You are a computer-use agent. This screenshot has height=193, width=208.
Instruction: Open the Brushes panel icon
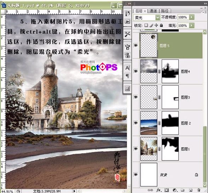tap(127, 47)
